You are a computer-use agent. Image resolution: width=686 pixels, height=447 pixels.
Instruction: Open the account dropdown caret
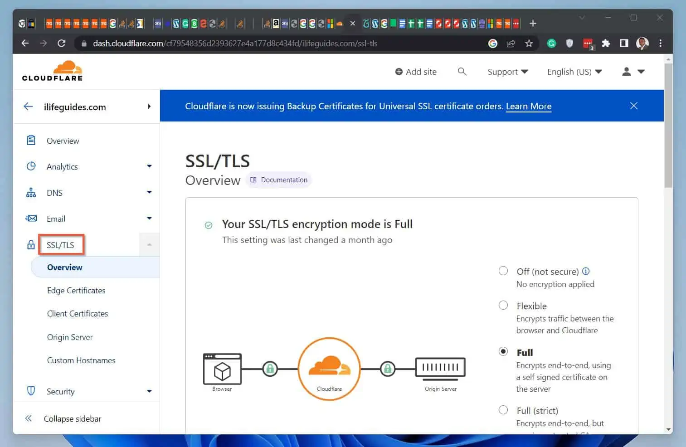(x=641, y=72)
